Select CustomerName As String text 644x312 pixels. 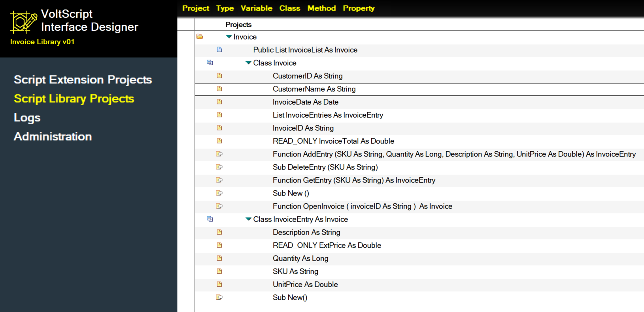314,89
